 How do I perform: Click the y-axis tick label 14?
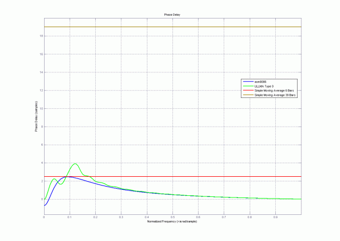[x=41, y=72]
